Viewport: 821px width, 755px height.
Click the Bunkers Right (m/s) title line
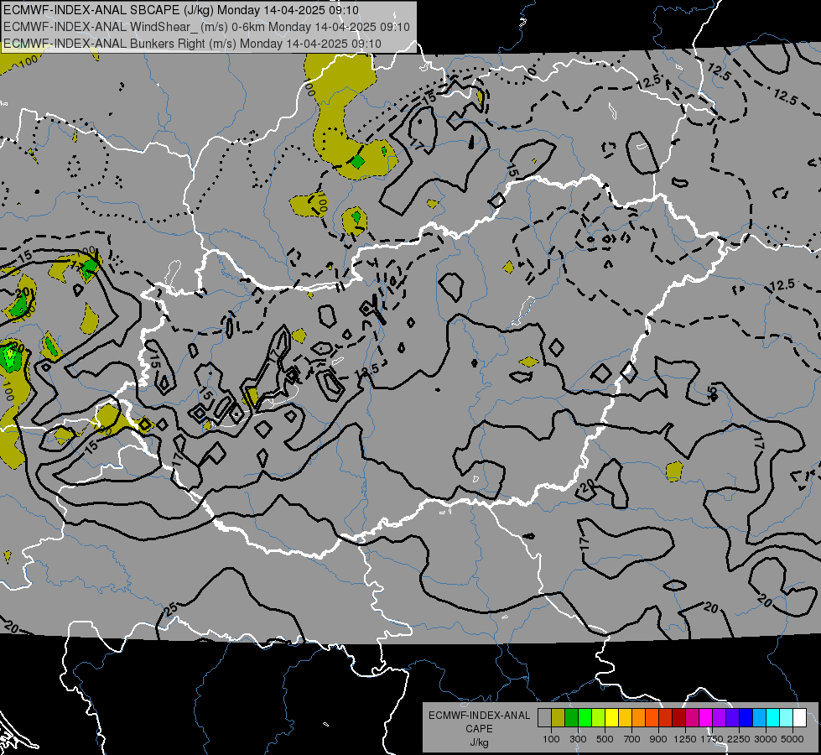192,44
